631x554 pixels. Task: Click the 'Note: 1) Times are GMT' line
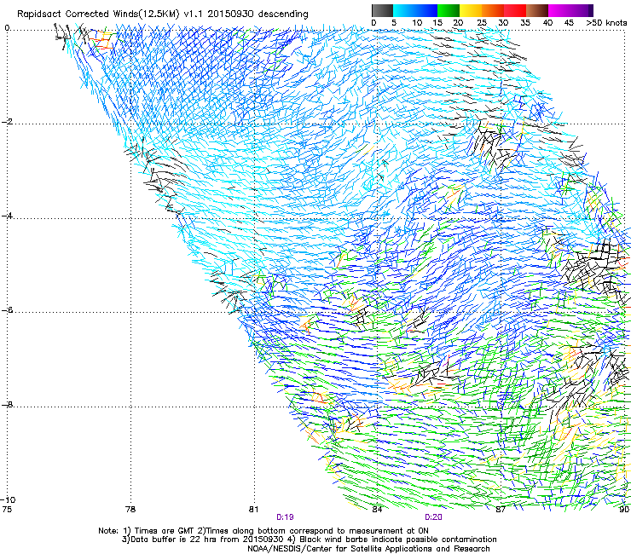263,531
